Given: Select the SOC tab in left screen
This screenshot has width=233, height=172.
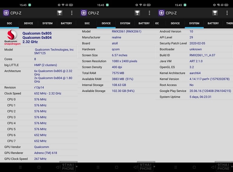Looking at the screenshot, I should [x=10, y=23].
